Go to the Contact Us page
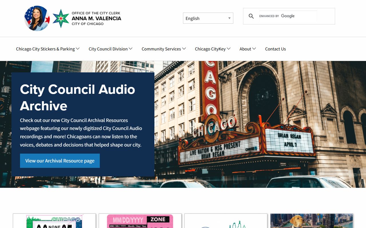Image resolution: width=366 pixels, height=228 pixels. 275,49
